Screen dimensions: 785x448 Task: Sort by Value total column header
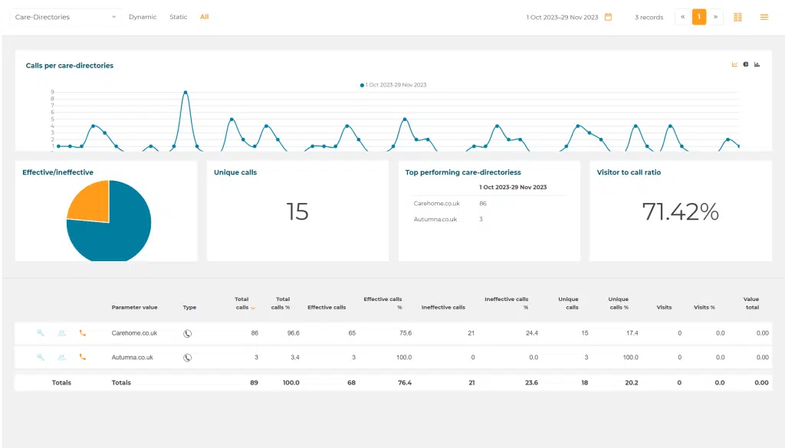coord(751,303)
